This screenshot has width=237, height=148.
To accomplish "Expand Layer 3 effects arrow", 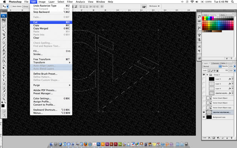I will pos(233,84).
